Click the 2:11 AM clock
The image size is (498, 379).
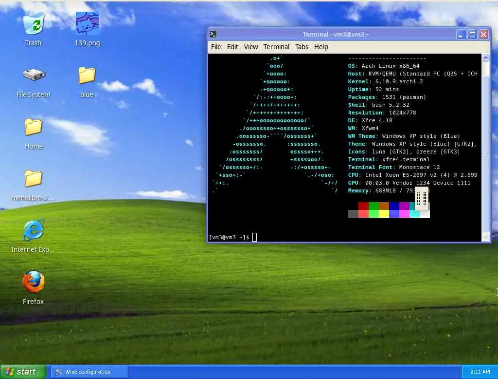[x=480, y=372]
